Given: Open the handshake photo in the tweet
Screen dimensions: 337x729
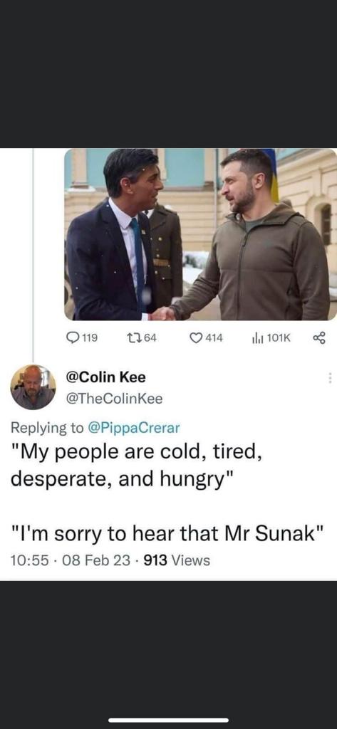Looking at the screenshot, I should (201, 234).
